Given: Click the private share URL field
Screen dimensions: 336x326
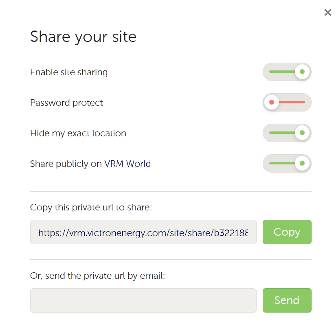Looking at the screenshot, I should pos(143,232).
